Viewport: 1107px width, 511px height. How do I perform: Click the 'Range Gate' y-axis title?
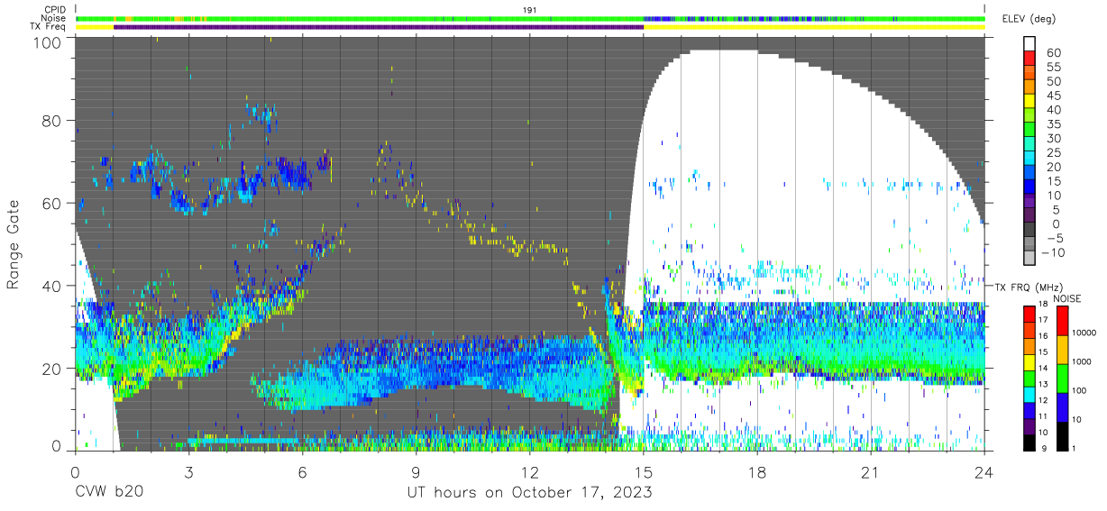click(14, 243)
